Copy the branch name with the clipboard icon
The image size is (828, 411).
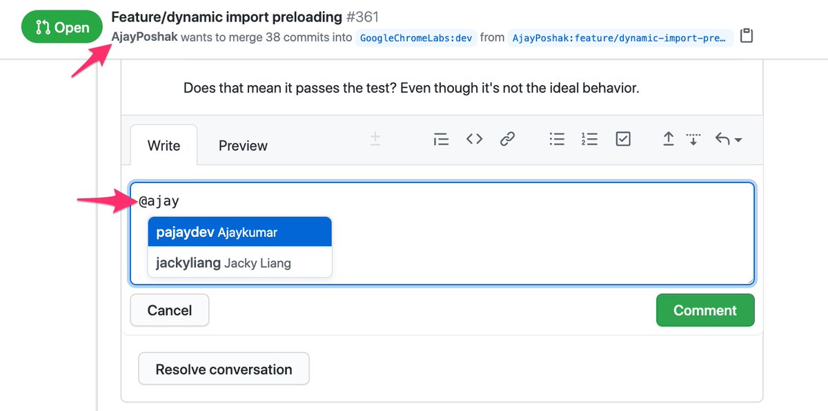pos(746,36)
